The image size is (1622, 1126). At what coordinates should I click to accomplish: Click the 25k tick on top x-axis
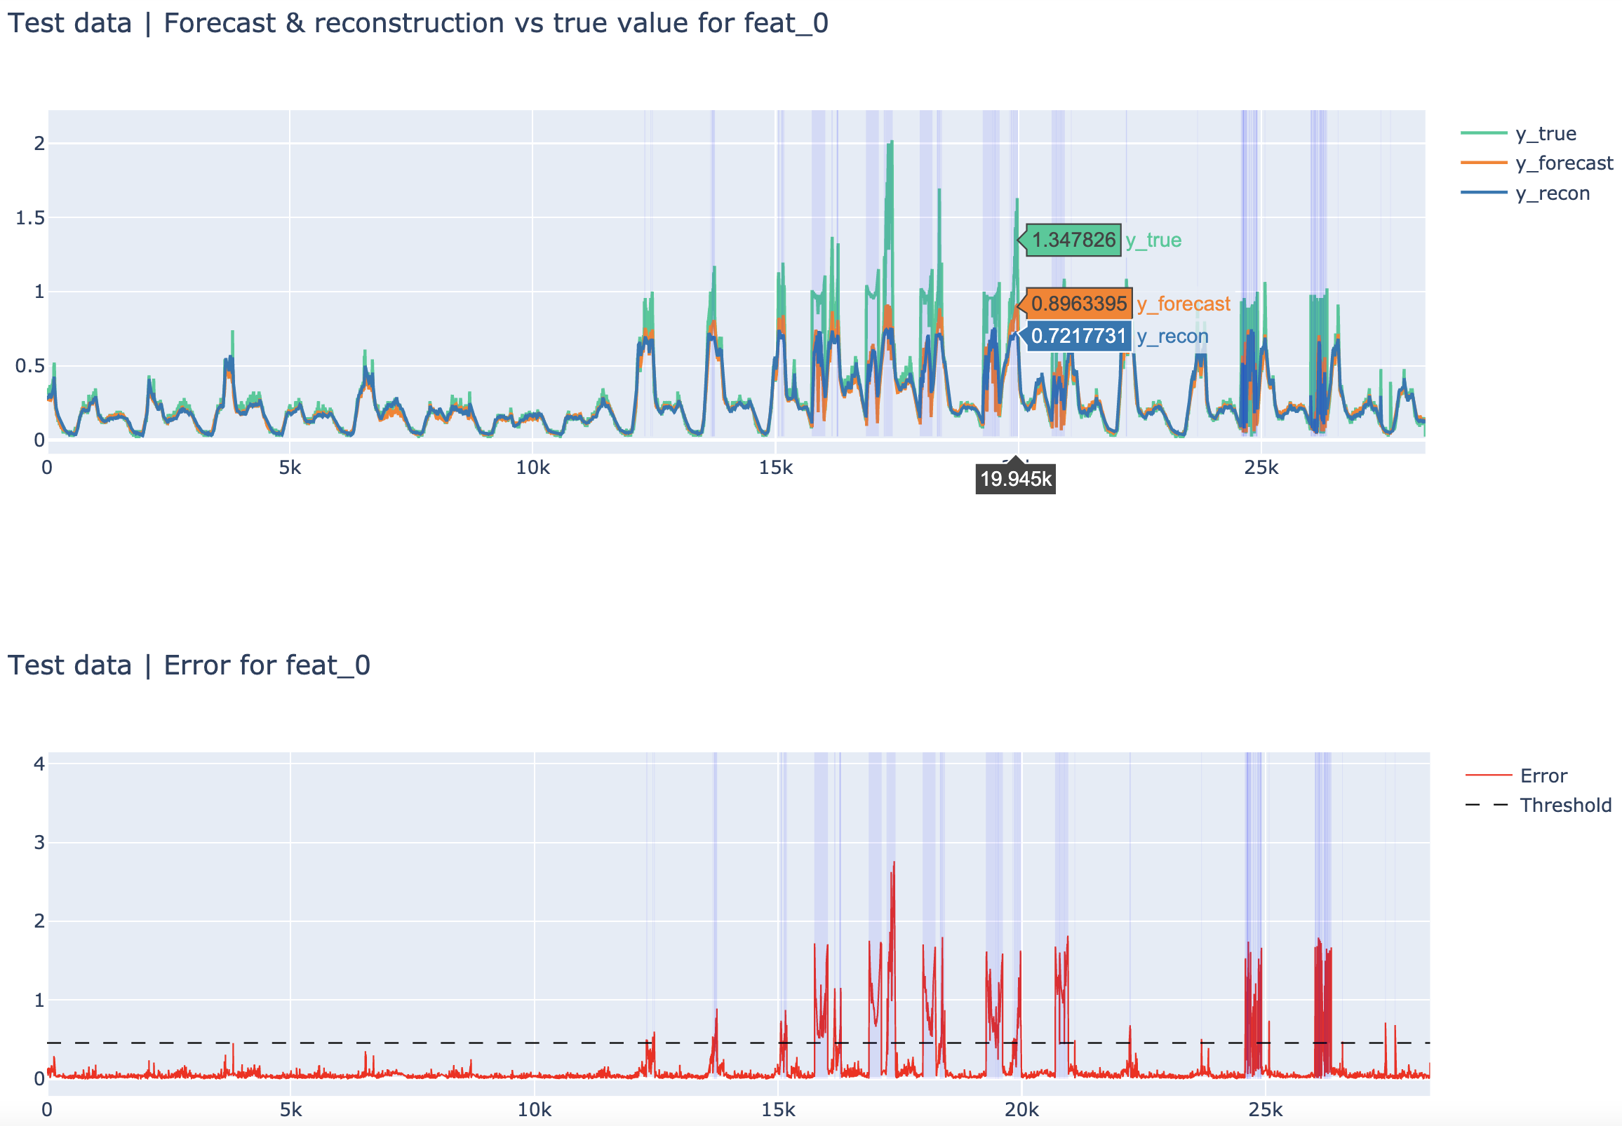(1261, 468)
